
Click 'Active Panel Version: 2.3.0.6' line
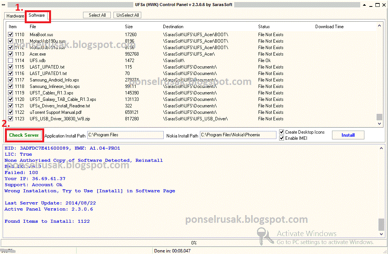pos(49,209)
